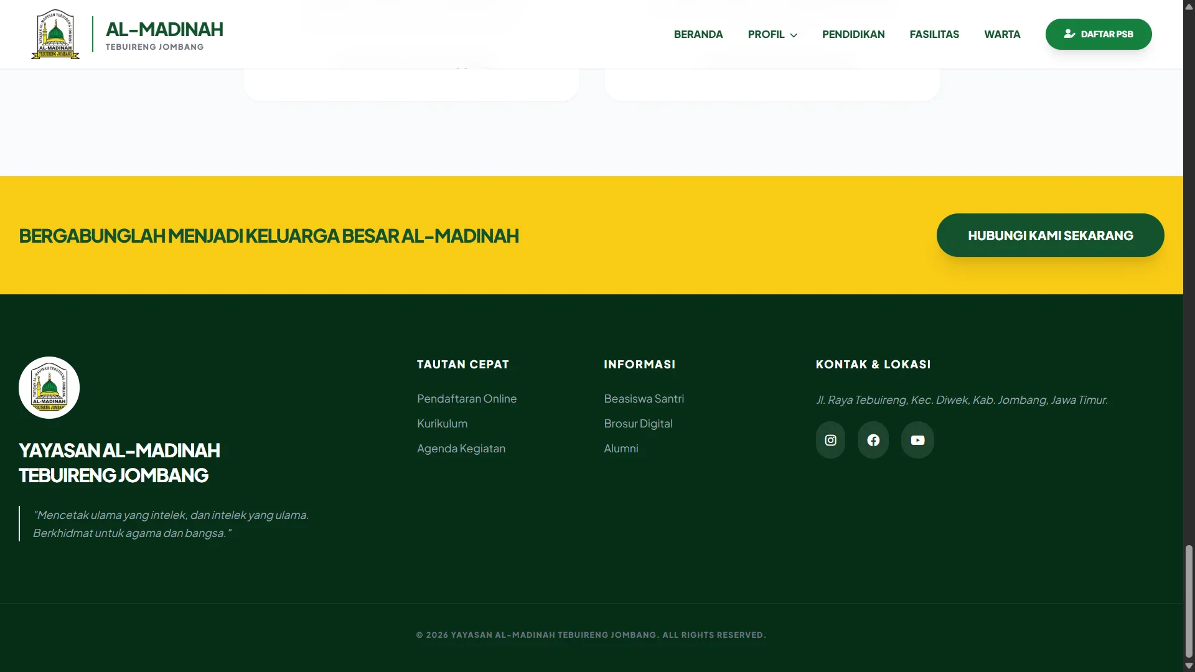
Task: Open the Pendaftaran Online link
Action: click(466, 398)
